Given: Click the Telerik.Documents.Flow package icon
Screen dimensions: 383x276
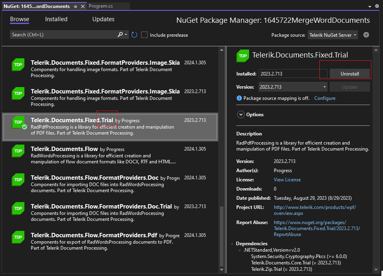Looking at the screenshot, I should click(x=18, y=151).
